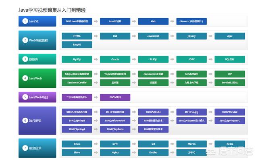
Task: Open the JServer multi-thread project course
Action: (191, 21)
